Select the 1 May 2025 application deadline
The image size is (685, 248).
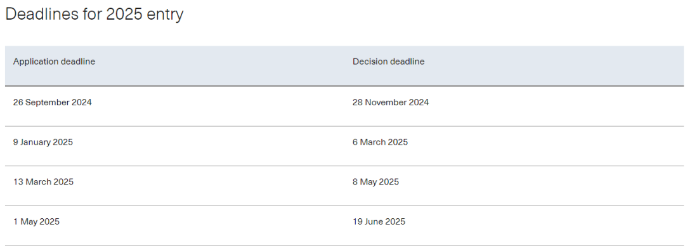[x=36, y=222]
